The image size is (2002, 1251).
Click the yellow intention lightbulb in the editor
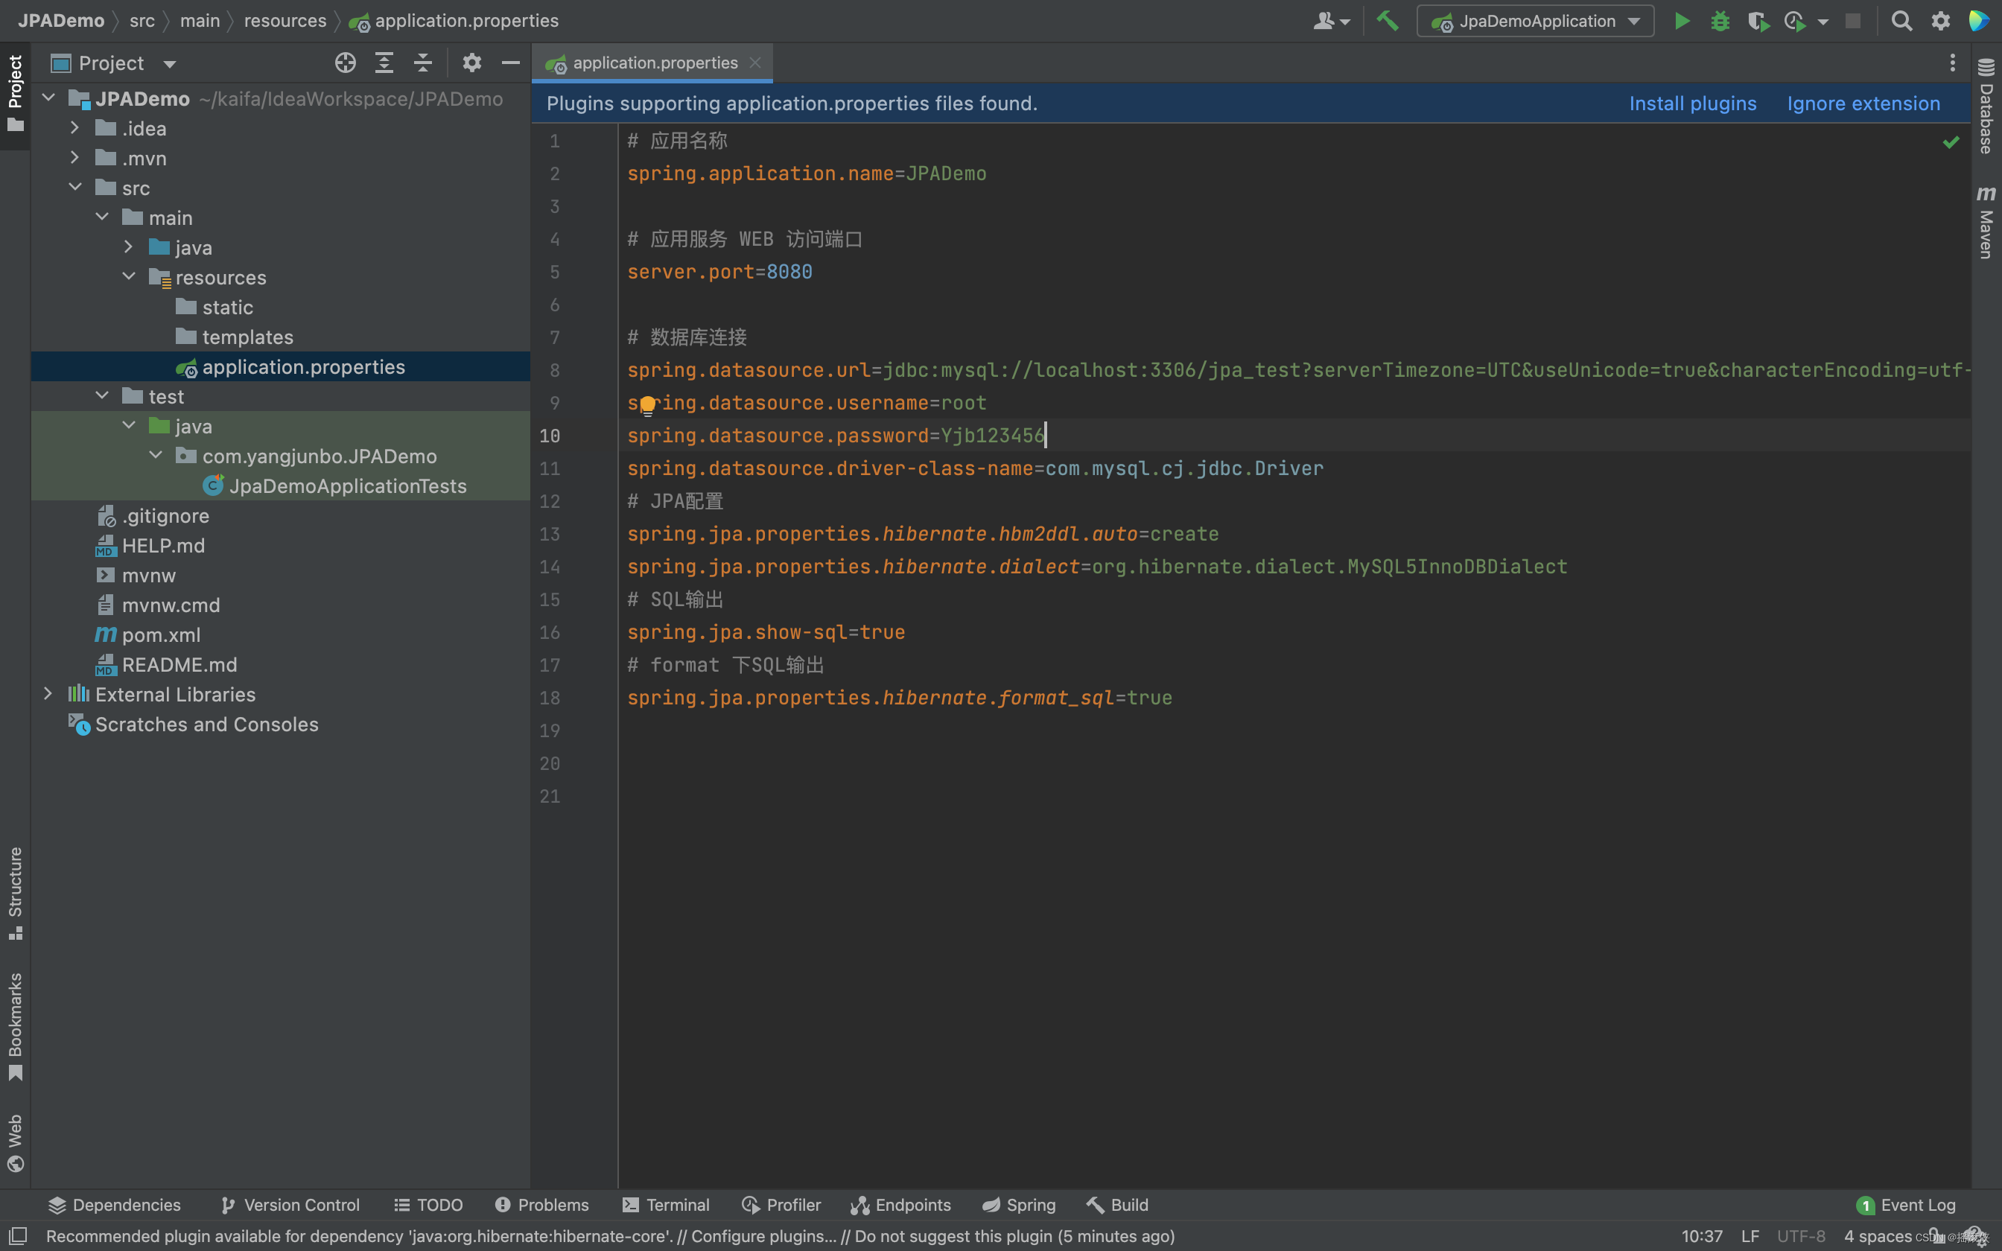point(648,404)
